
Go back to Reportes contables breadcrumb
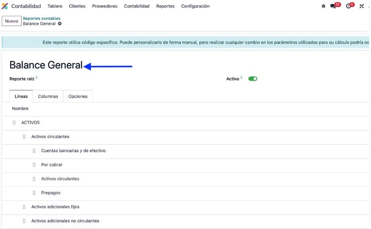[42, 18]
